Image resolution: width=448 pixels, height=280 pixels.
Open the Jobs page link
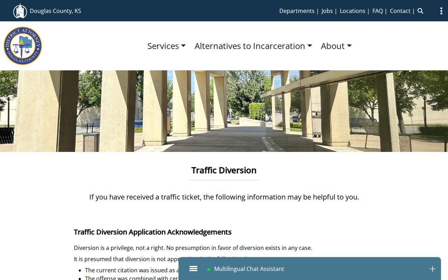pos(327,11)
